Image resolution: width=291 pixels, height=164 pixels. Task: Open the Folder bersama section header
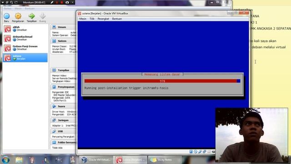(x=63, y=143)
